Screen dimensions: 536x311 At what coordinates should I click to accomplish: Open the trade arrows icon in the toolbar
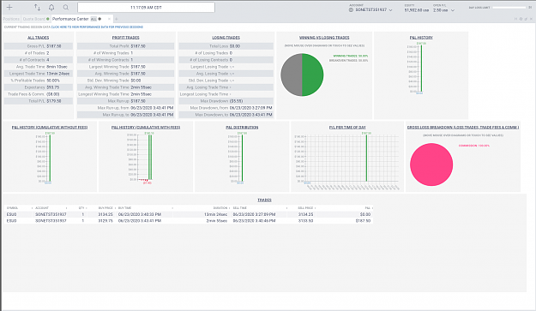coord(37,7)
